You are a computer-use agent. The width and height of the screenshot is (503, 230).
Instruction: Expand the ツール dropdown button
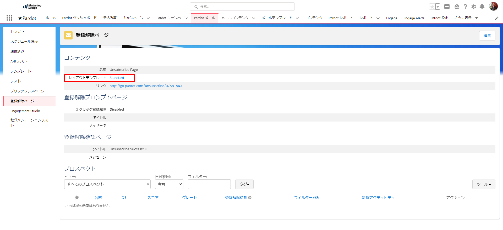pos(483,184)
